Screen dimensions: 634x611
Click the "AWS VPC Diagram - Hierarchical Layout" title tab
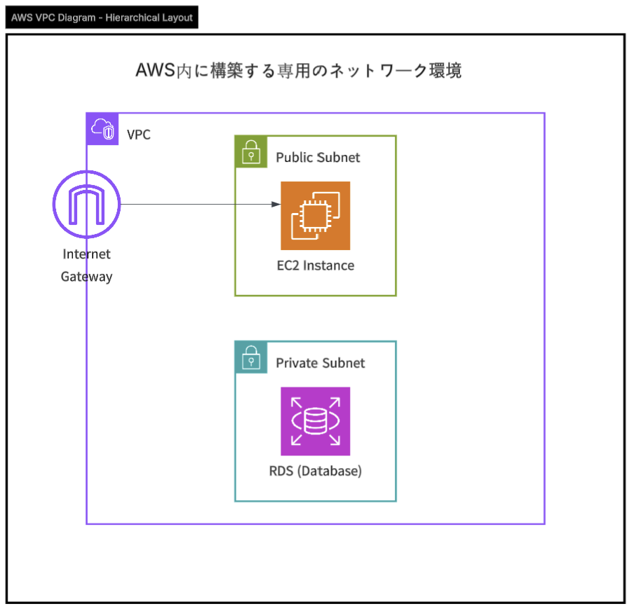coord(102,18)
